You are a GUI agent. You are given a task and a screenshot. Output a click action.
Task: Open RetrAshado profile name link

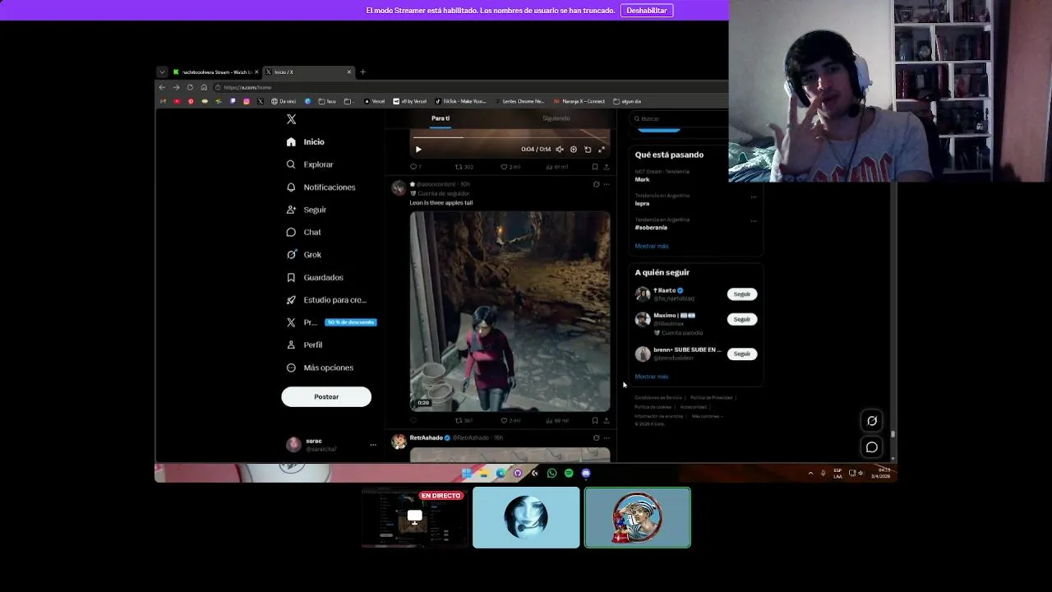click(x=426, y=438)
